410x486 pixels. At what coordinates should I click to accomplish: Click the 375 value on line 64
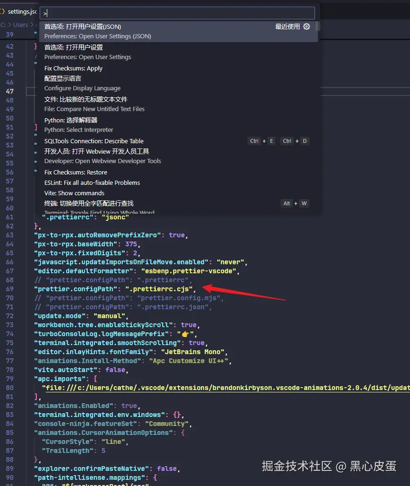click(131, 244)
